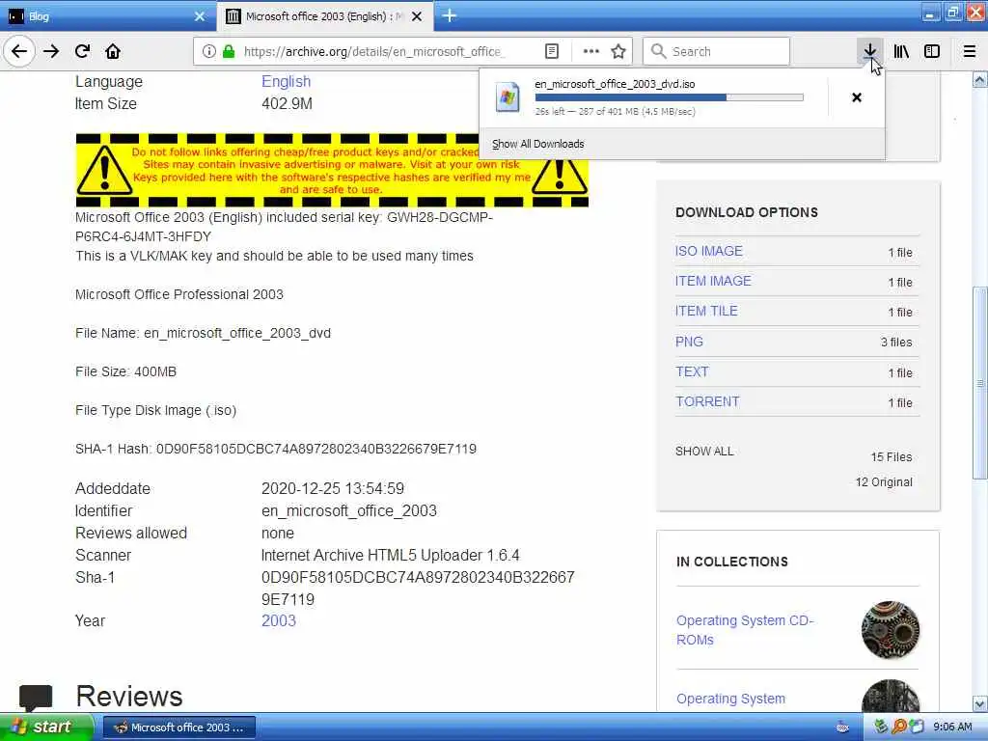The width and height of the screenshot is (988, 741).
Task: Click the first green system tray icon
Action: click(x=880, y=727)
